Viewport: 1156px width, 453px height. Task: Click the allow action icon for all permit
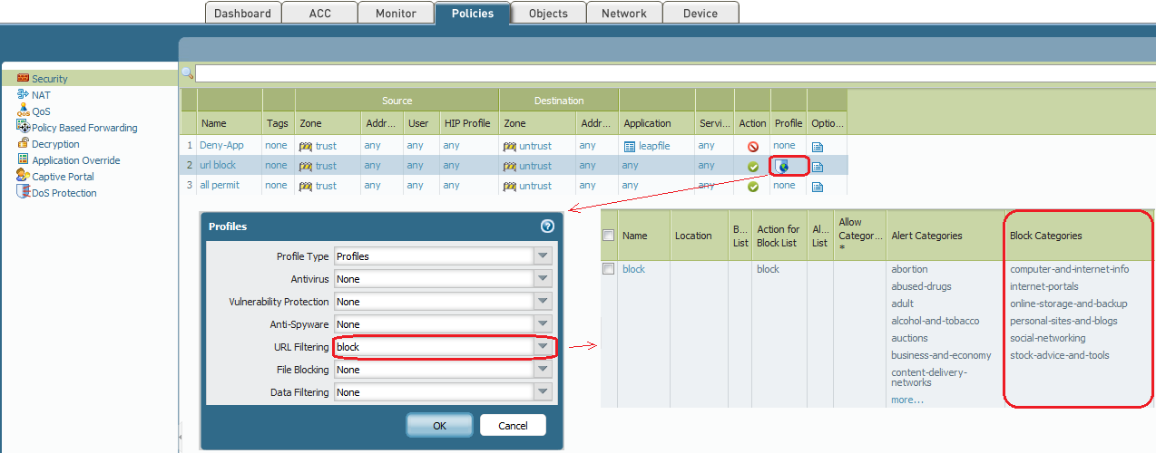752,186
